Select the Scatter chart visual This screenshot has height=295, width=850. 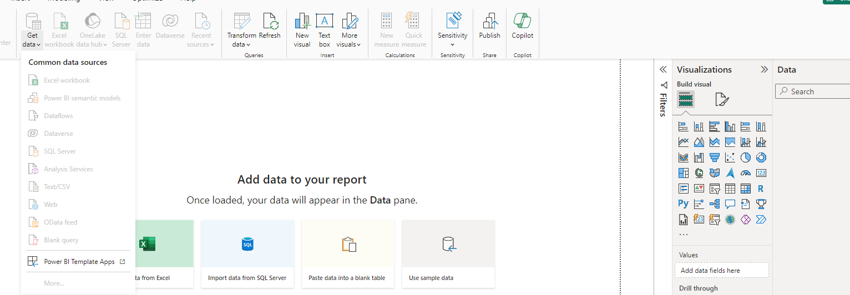(730, 157)
